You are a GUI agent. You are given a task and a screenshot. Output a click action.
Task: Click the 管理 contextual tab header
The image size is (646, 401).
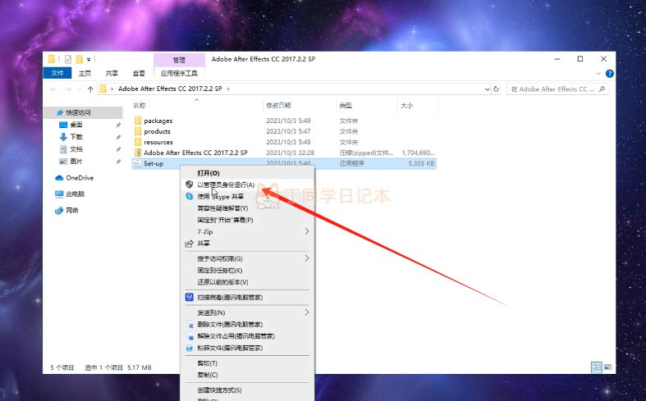point(179,60)
